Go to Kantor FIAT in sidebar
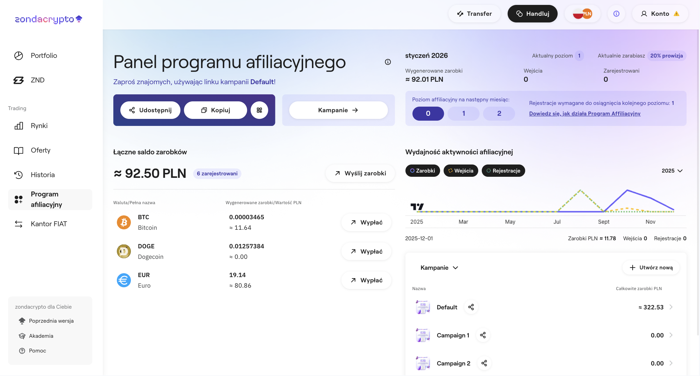 pos(48,224)
